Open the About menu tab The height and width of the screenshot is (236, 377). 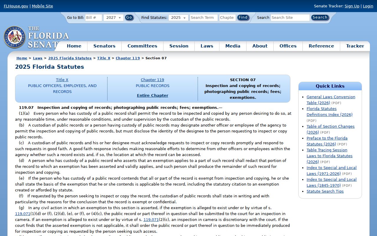pyautogui.click(x=260, y=46)
